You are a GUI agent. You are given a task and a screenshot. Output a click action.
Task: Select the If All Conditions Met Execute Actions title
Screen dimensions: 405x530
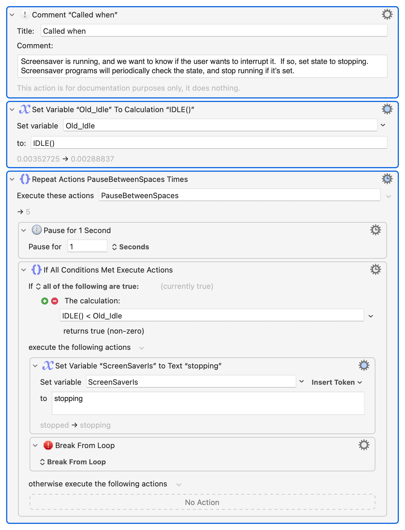click(108, 270)
